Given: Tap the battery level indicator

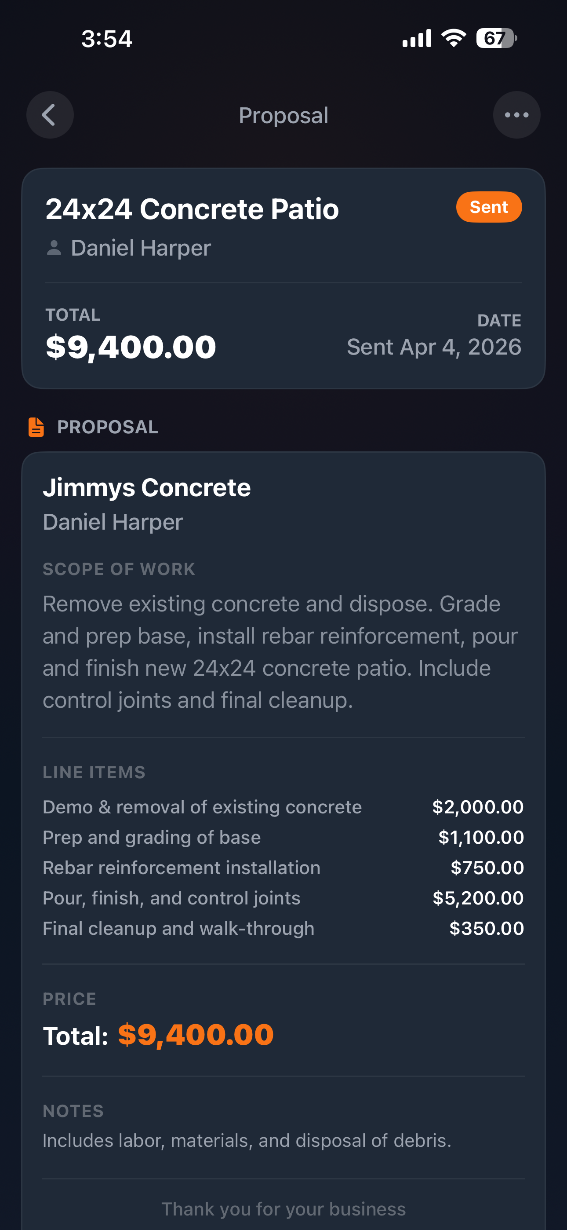Looking at the screenshot, I should (x=496, y=38).
